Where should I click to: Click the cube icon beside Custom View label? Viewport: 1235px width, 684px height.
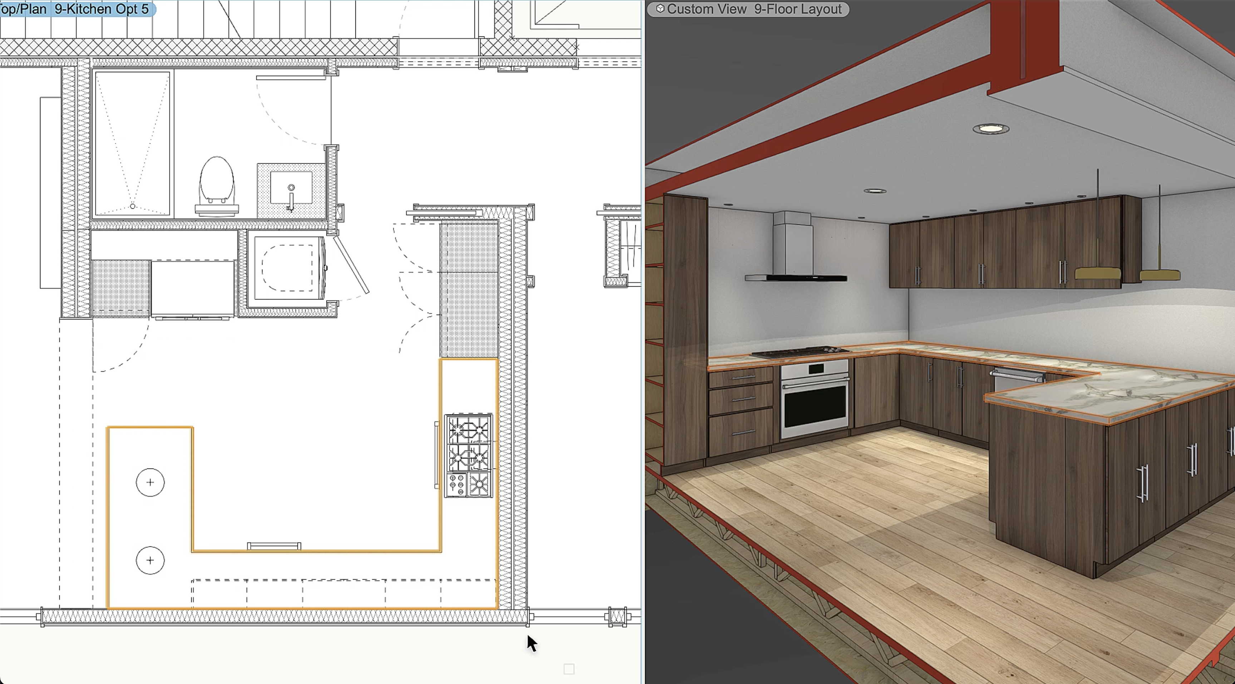tap(660, 9)
